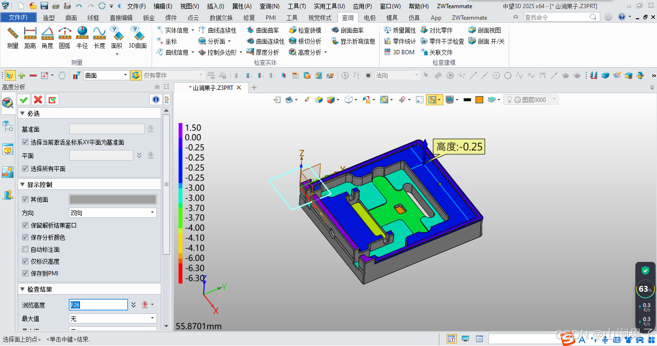Switch to the 钣金 ribbon tab
657x346 pixels.
pyautogui.click(x=149, y=18)
